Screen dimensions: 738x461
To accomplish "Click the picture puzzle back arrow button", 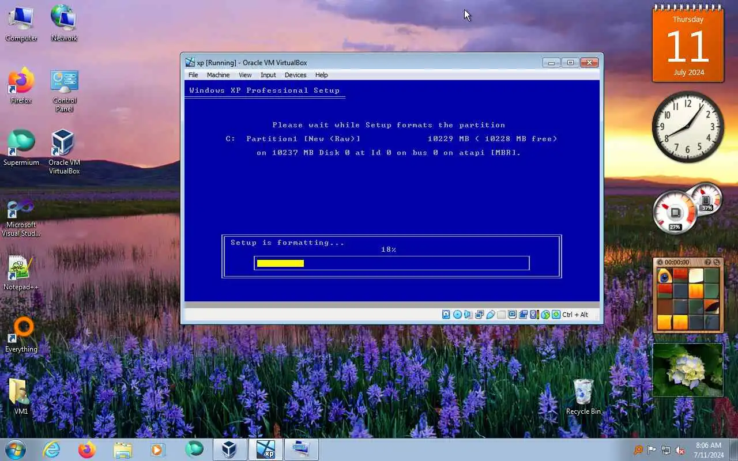I will [x=660, y=262].
